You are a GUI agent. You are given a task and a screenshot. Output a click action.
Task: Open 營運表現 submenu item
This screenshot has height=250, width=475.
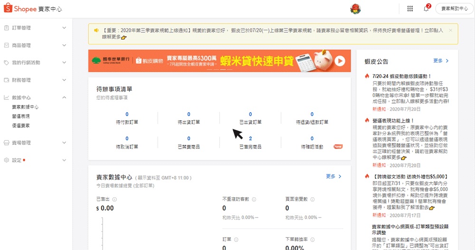click(x=21, y=116)
